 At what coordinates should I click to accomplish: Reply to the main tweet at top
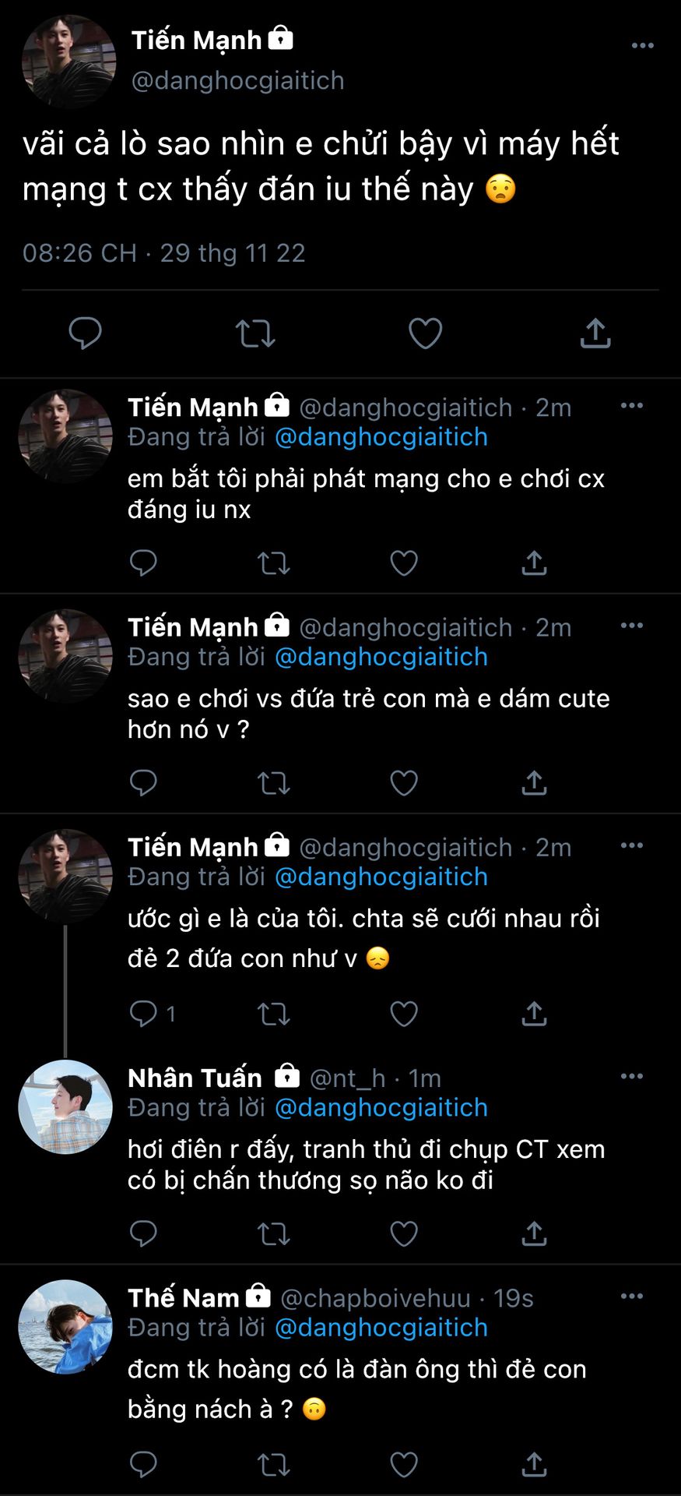[85, 333]
